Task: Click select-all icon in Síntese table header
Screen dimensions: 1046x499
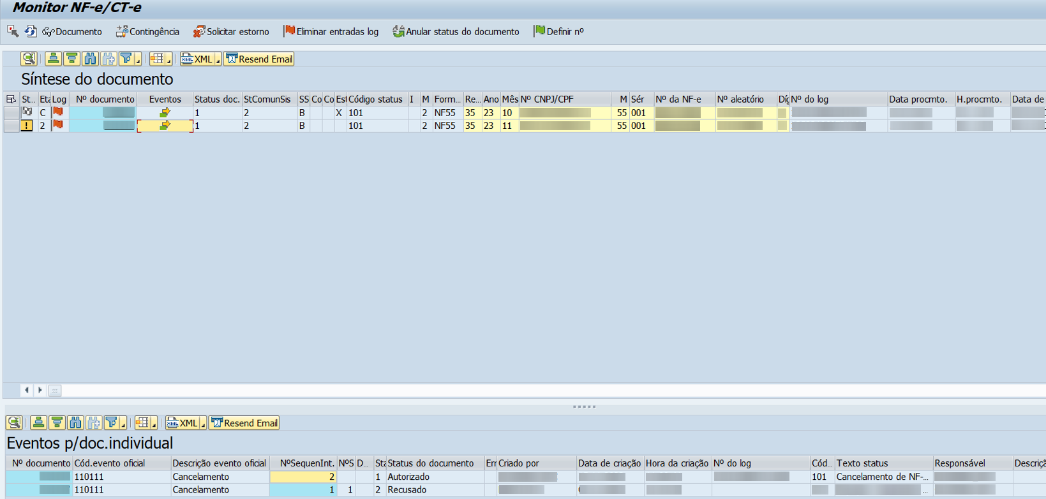Action: click(x=11, y=99)
